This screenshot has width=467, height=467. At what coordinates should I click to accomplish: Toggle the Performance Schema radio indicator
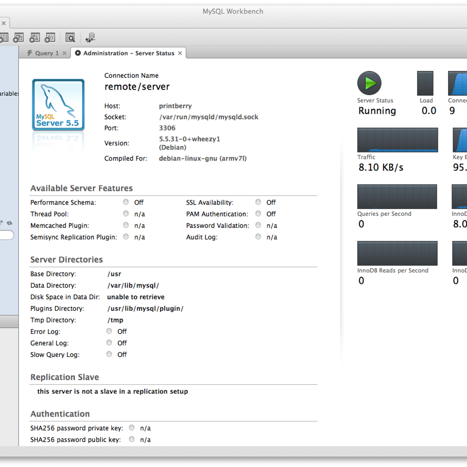(126, 202)
